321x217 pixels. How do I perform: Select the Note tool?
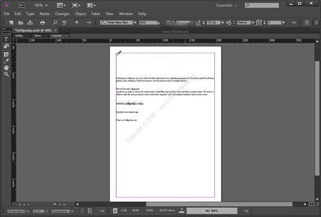pyautogui.click(x=6, y=54)
